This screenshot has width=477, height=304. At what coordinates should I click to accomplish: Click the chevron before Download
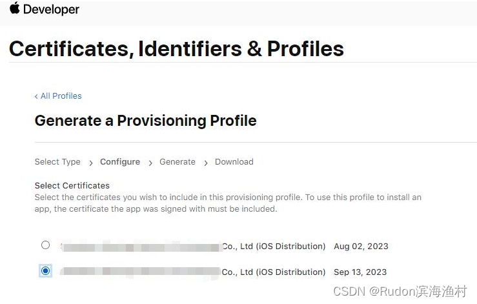tap(206, 163)
